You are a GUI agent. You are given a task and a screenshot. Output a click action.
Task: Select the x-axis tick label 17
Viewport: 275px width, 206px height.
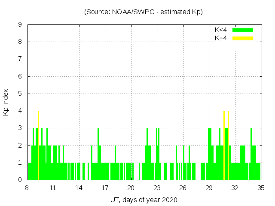pos(105,188)
